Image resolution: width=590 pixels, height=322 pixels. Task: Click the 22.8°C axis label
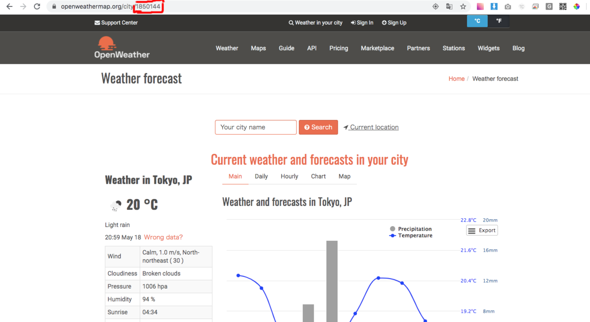click(469, 220)
